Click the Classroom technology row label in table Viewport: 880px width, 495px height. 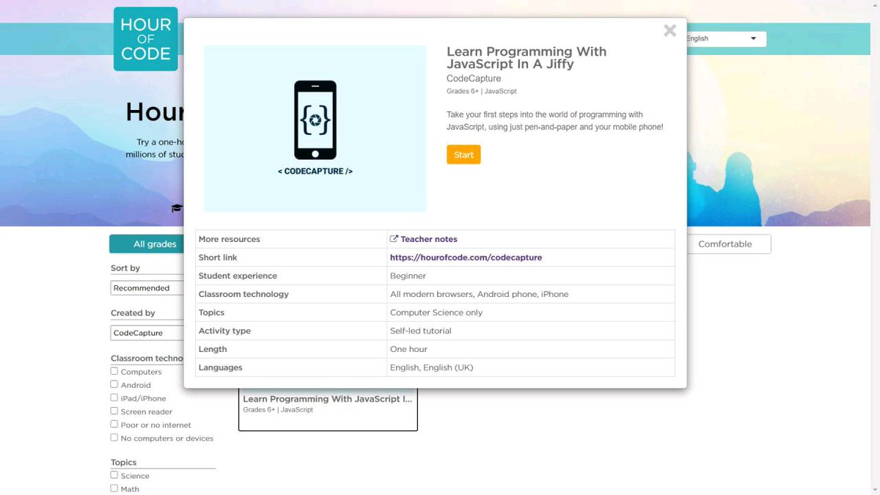click(x=243, y=294)
